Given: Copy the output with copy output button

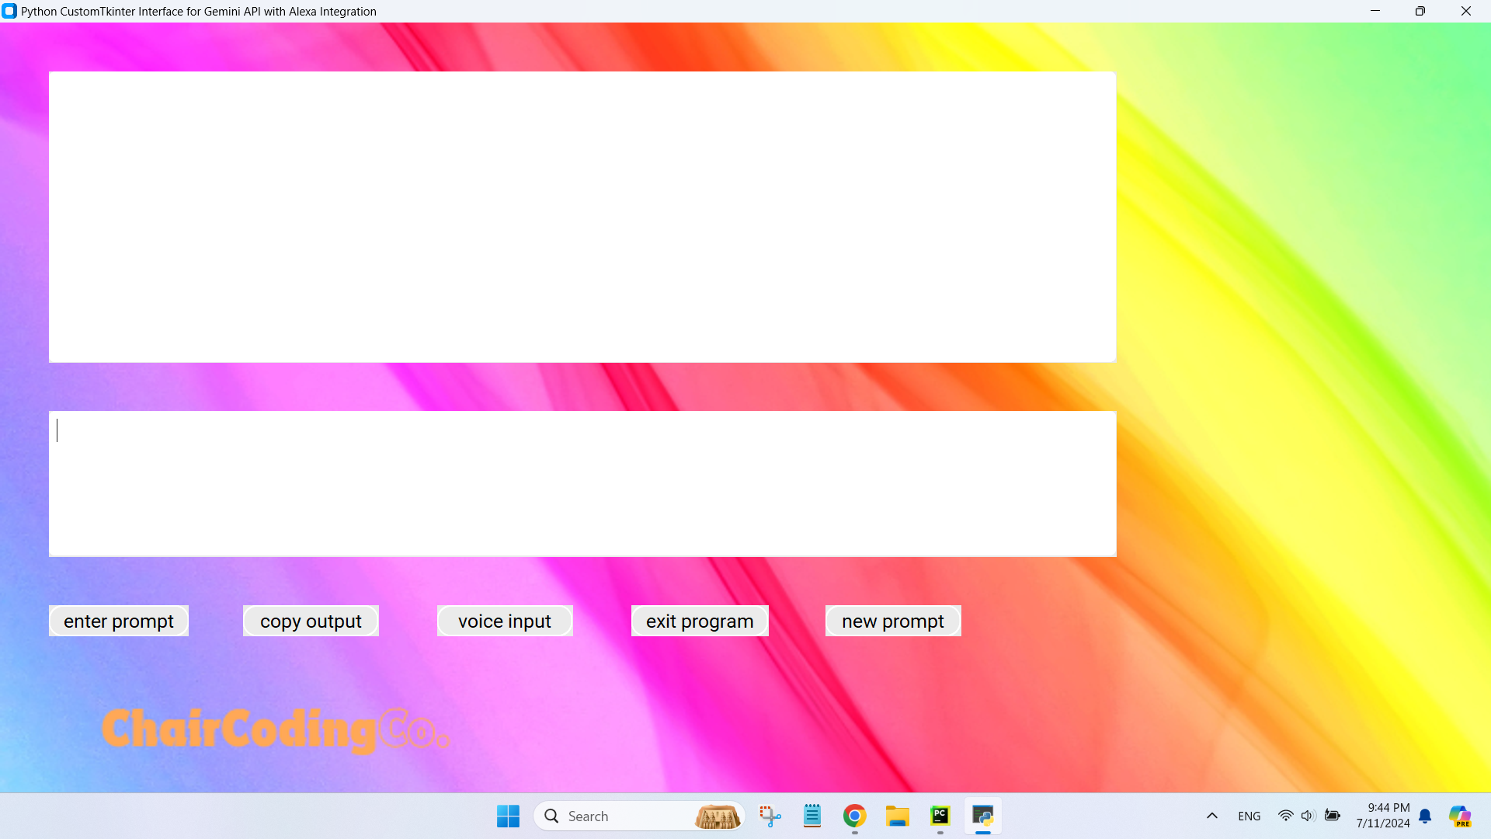Looking at the screenshot, I should (311, 621).
